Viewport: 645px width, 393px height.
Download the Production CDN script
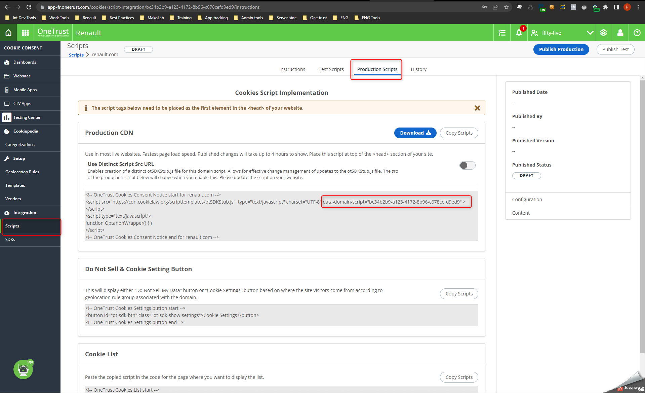415,133
